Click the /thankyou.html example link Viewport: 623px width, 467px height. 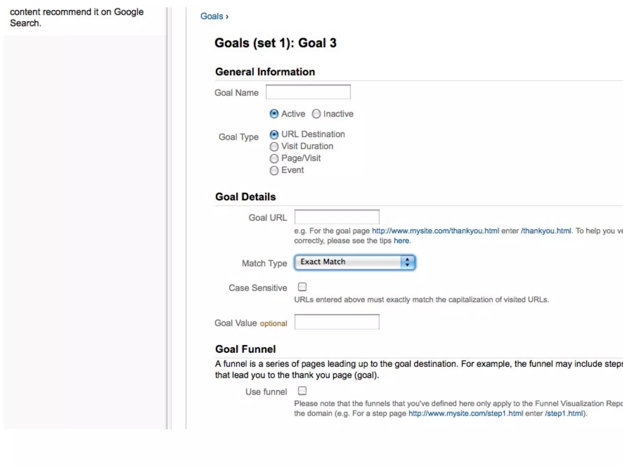(x=546, y=231)
